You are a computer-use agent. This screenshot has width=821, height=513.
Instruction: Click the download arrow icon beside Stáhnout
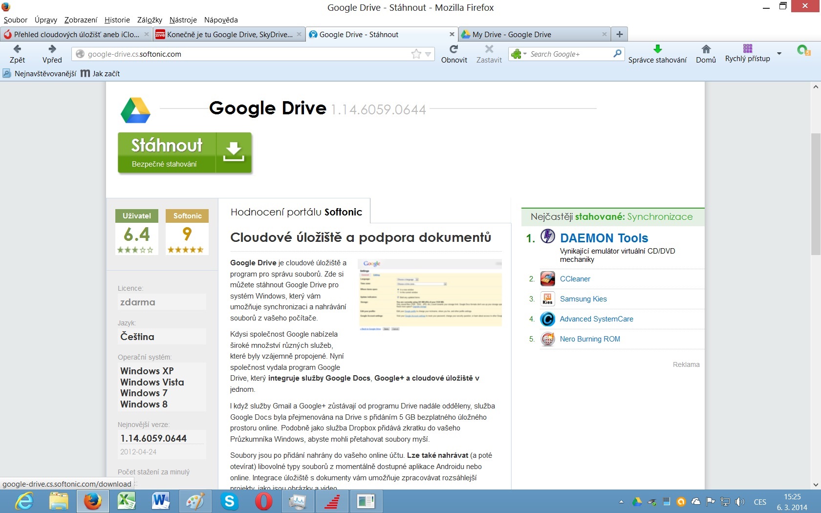[x=234, y=152]
